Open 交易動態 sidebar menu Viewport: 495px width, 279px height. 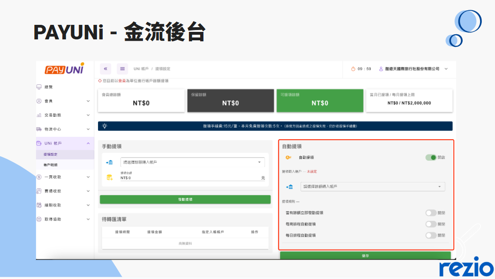pyautogui.click(x=65, y=115)
